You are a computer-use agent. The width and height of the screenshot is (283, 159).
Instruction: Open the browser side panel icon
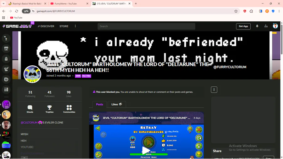coord(261,11)
